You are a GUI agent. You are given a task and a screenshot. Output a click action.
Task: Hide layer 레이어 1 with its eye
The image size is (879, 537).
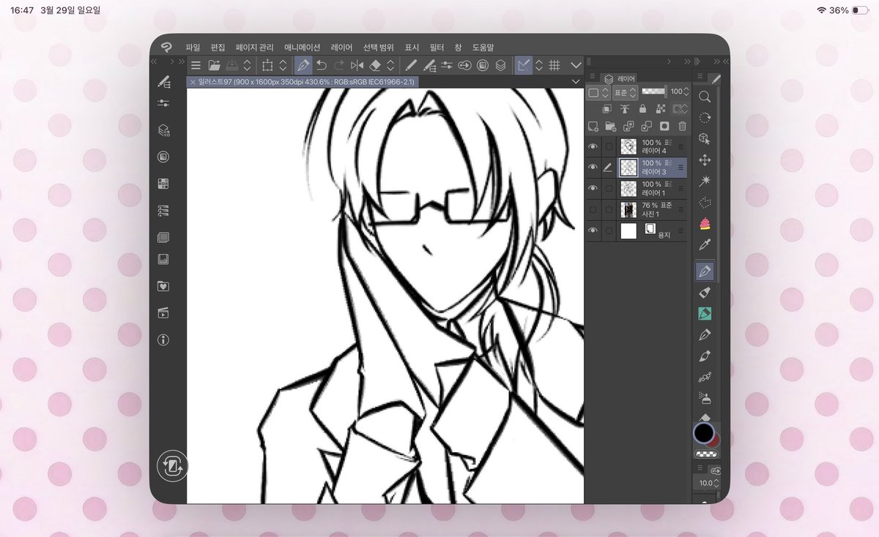click(593, 189)
